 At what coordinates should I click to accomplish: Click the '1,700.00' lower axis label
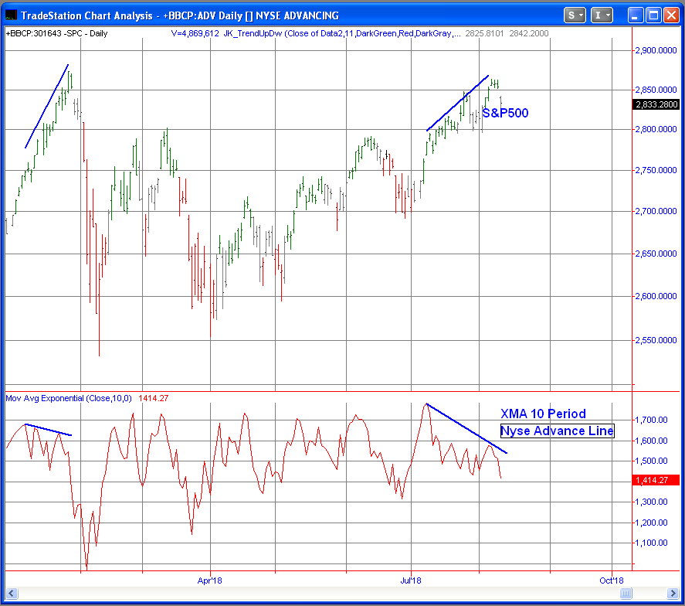pos(651,420)
